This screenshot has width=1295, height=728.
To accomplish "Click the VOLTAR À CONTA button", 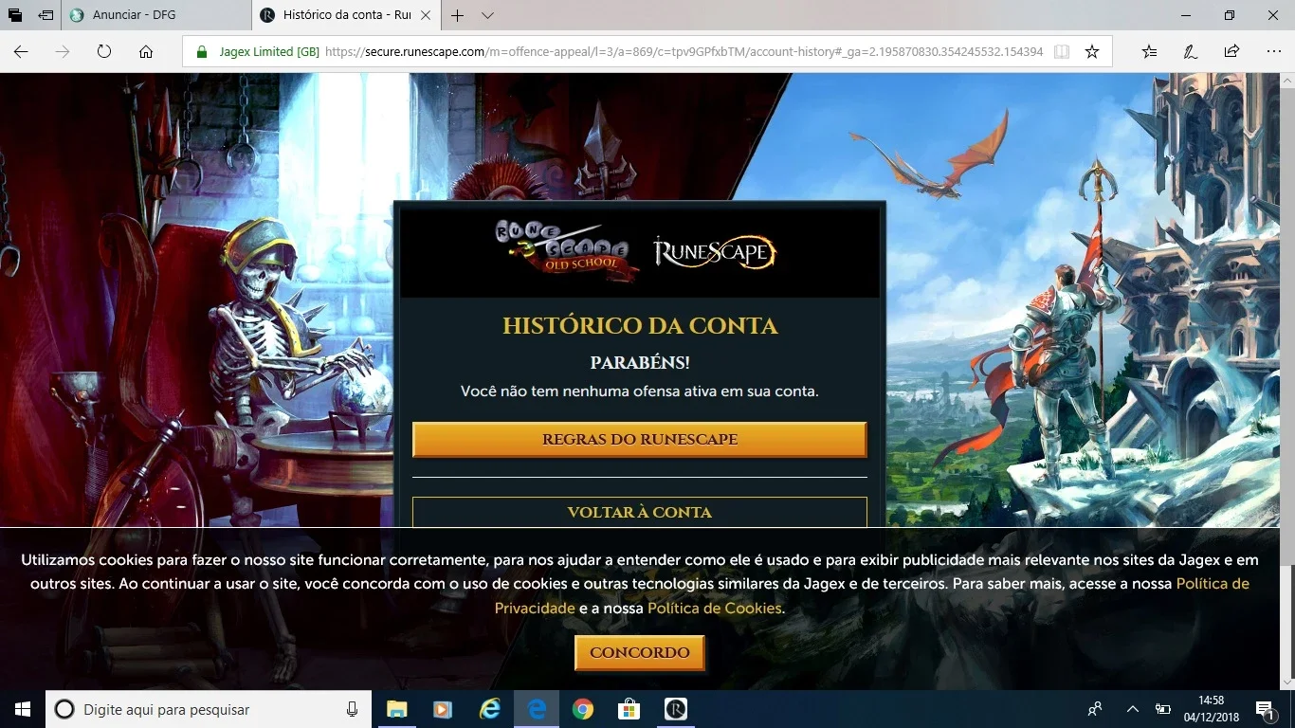I will (x=640, y=512).
